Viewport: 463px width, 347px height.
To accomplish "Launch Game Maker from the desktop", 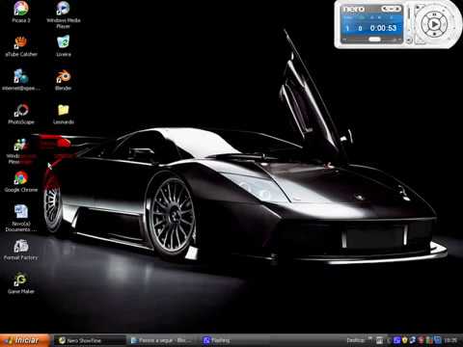I will point(21,283).
